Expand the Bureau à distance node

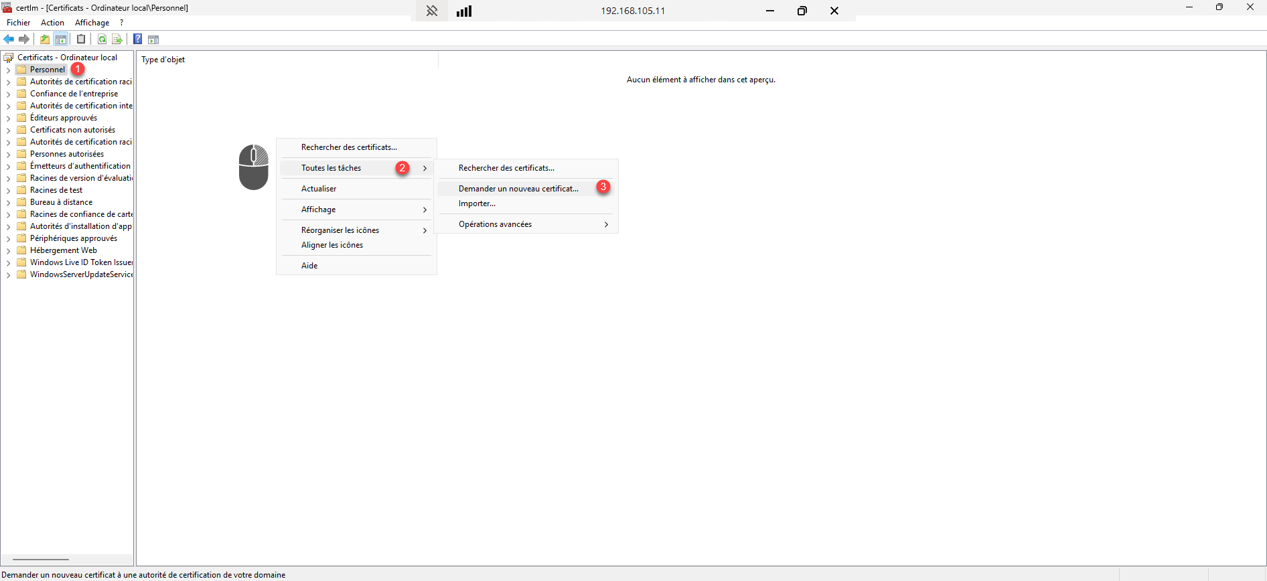[8, 202]
